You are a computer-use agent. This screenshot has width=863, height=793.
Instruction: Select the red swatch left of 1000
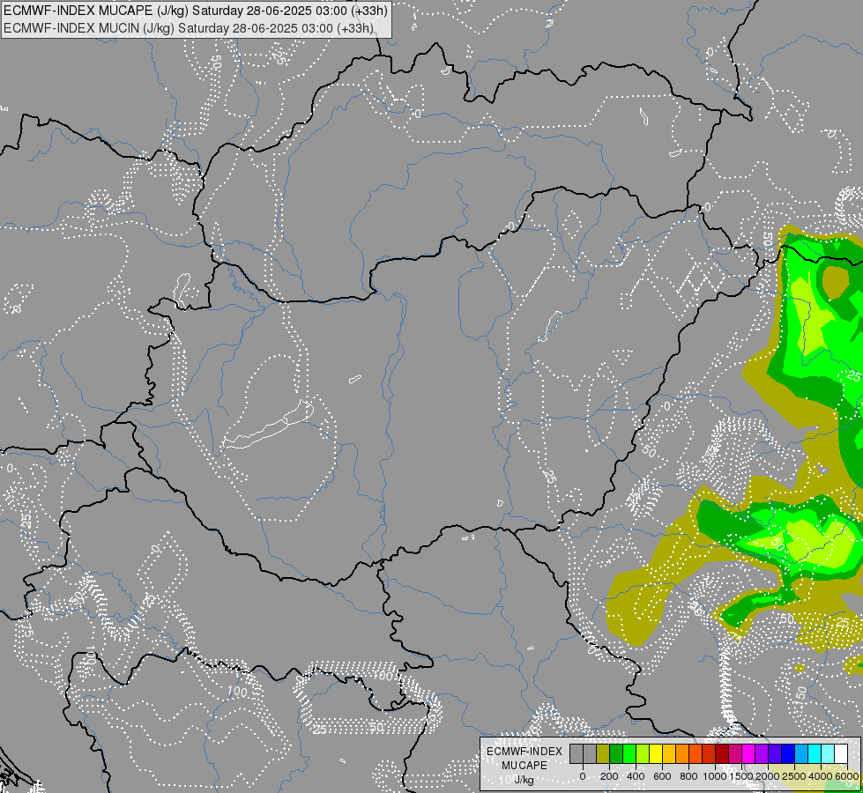(709, 754)
